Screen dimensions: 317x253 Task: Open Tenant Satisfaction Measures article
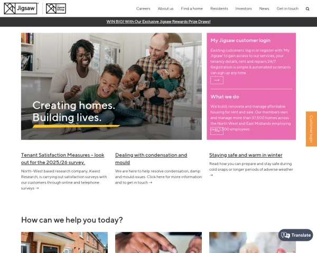[x=62, y=159]
